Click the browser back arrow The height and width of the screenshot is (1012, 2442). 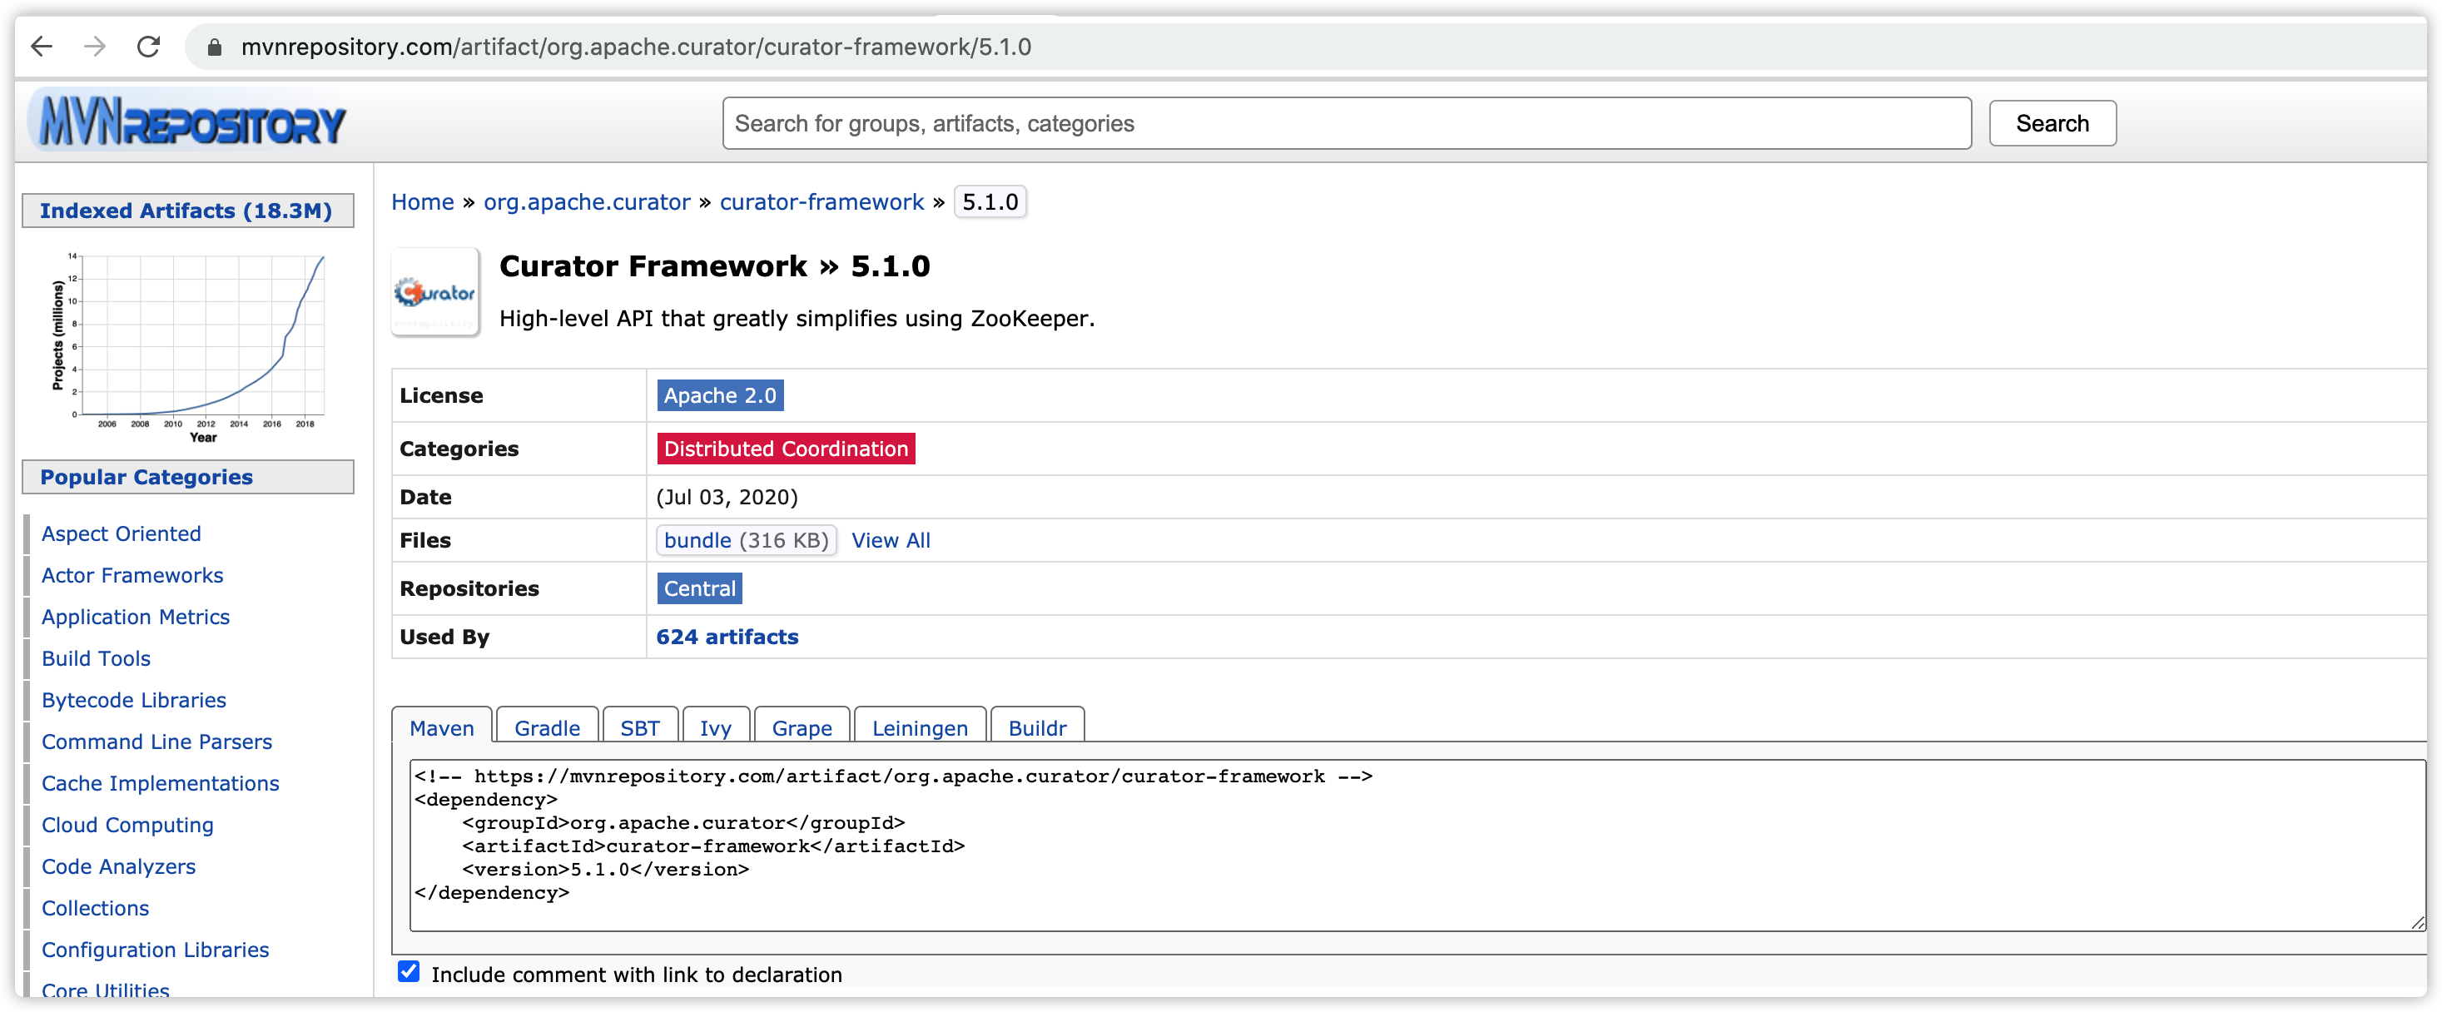42,47
